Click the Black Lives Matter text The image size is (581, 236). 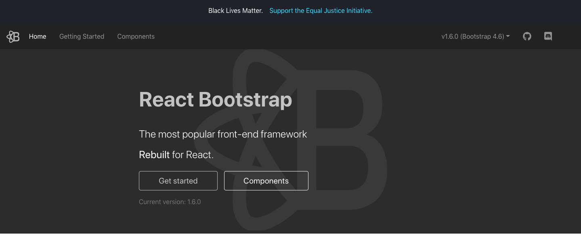pyautogui.click(x=235, y=11)
